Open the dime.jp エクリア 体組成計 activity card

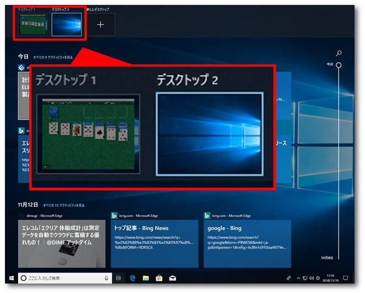coord(62,244)
